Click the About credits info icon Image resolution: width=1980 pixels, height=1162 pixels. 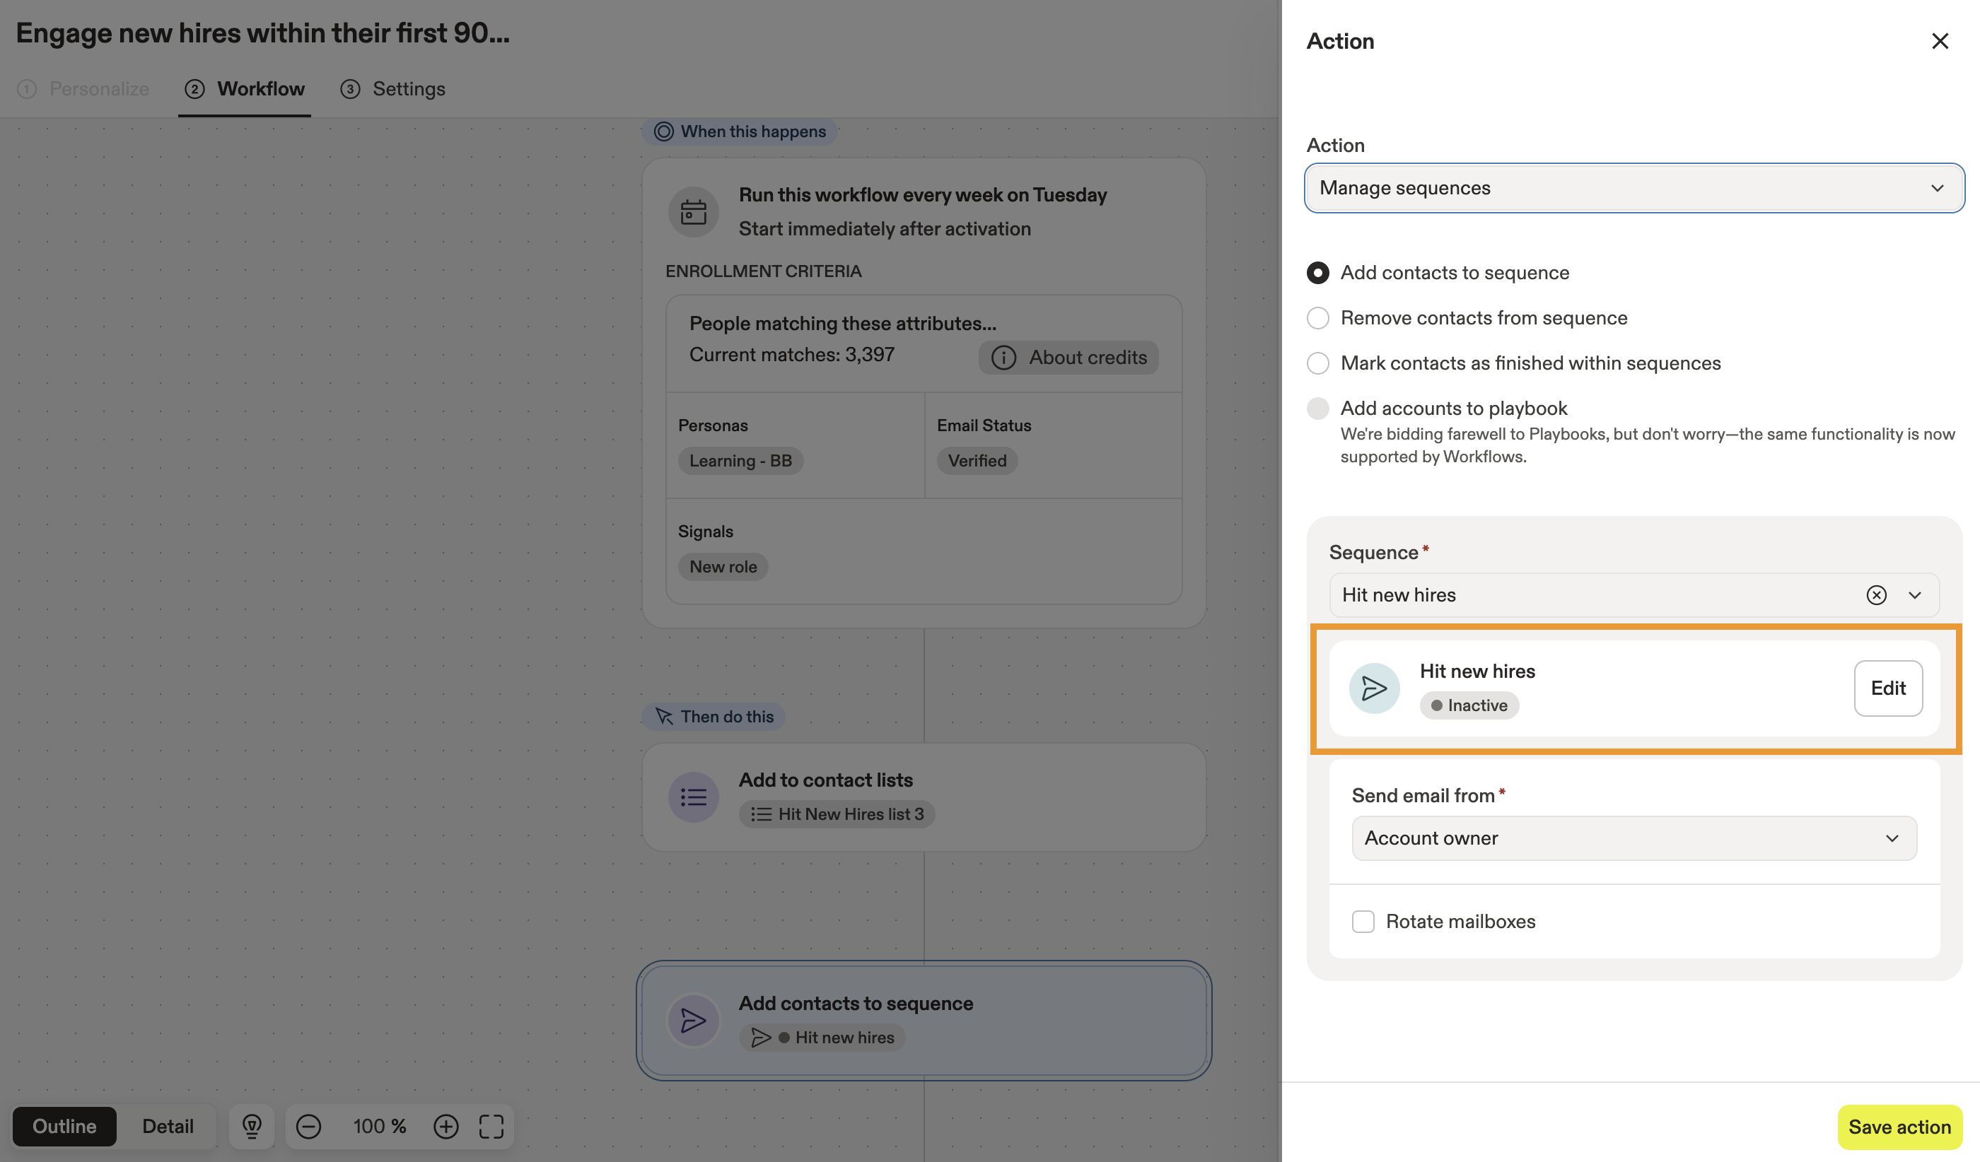[1004, 357]
